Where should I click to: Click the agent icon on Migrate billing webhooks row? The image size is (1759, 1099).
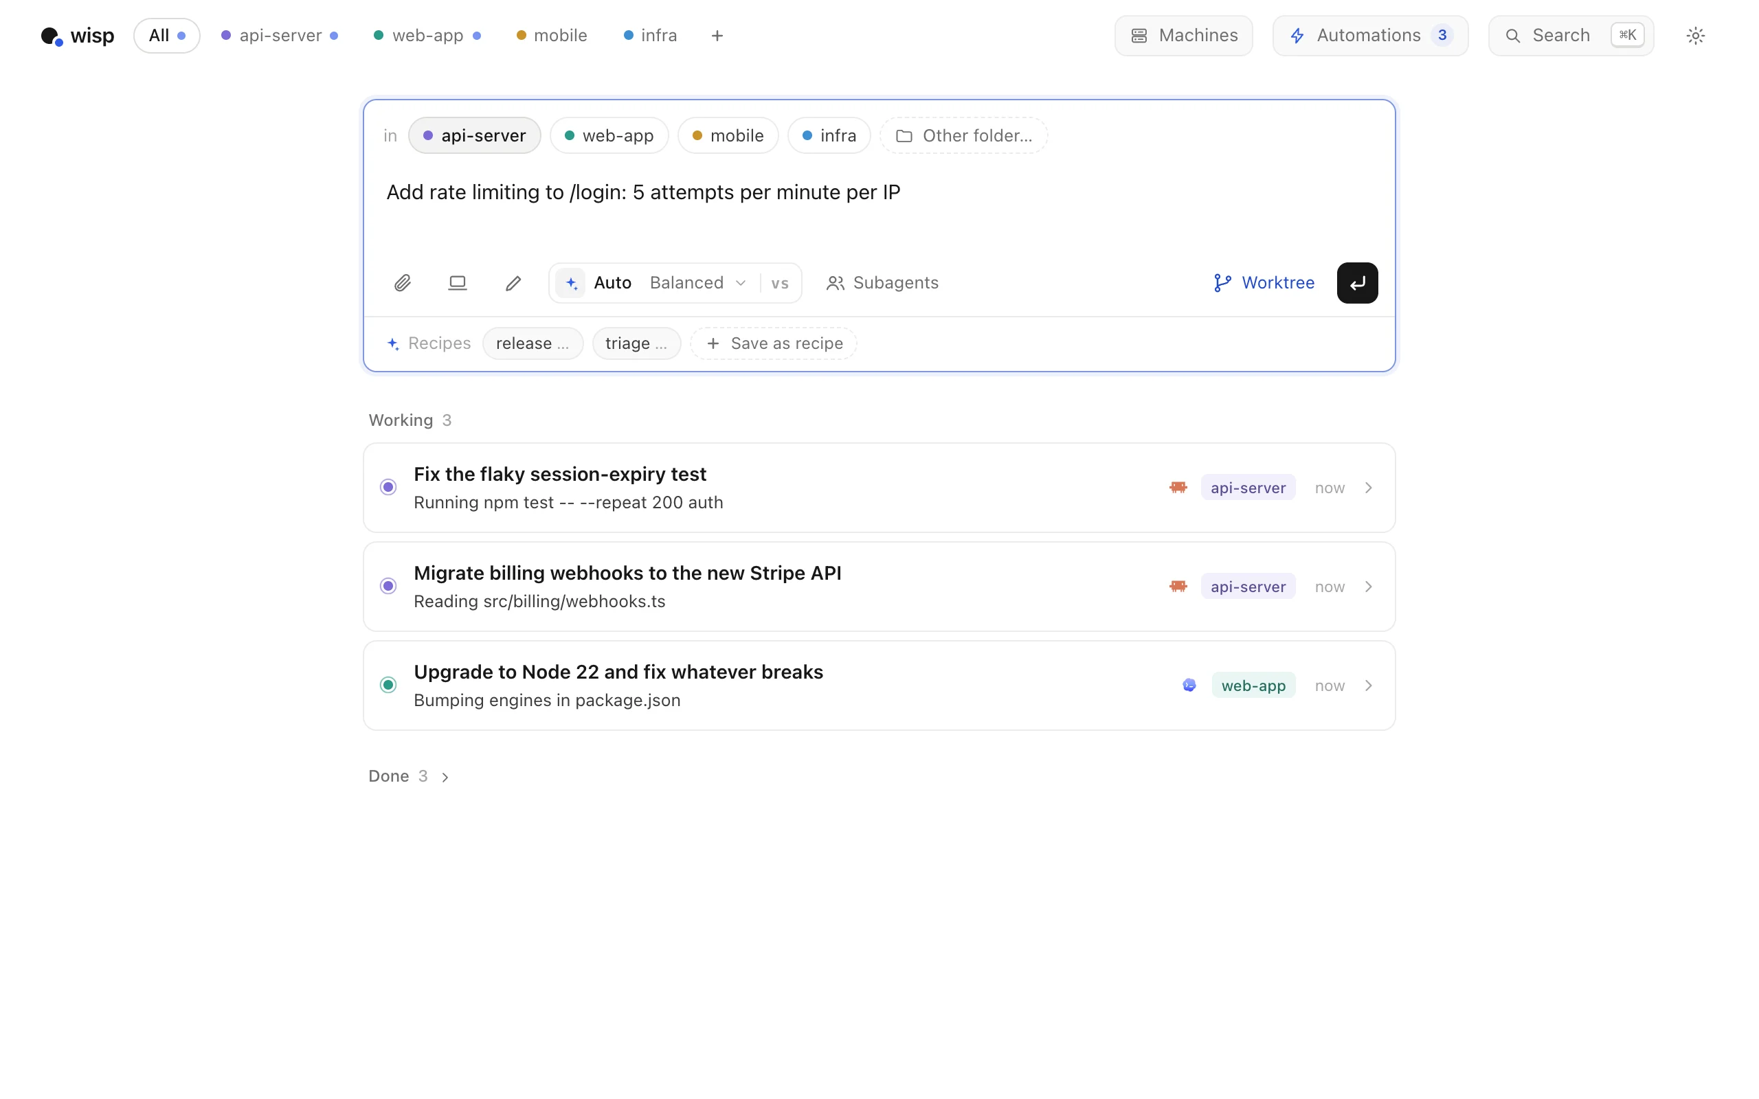pos(1178,586)
